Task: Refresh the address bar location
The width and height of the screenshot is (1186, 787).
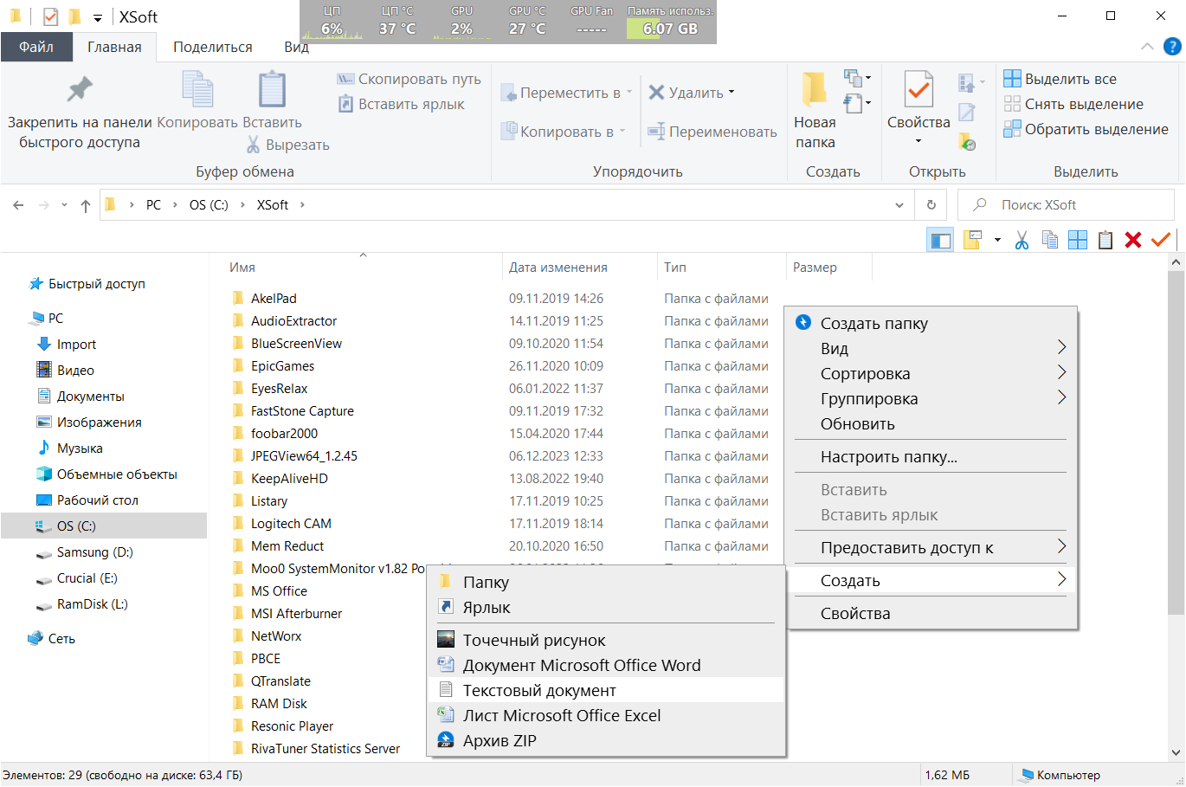Action: click(931, 205)
